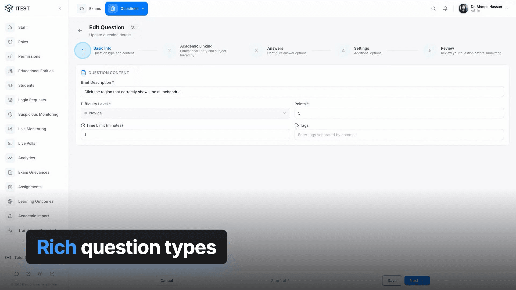The image size is (516, 290).
Task: Click the Save button
Action: point(392,281)
